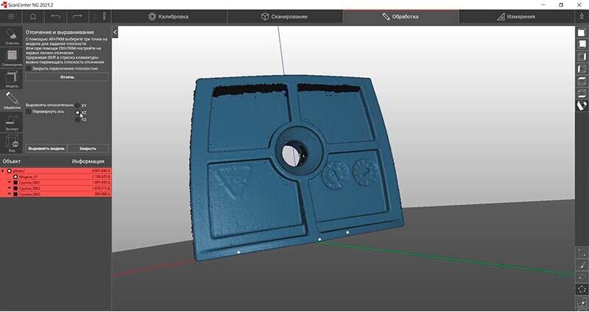
Task: Select the brush selection tool icon
Action: pos(582,265)
